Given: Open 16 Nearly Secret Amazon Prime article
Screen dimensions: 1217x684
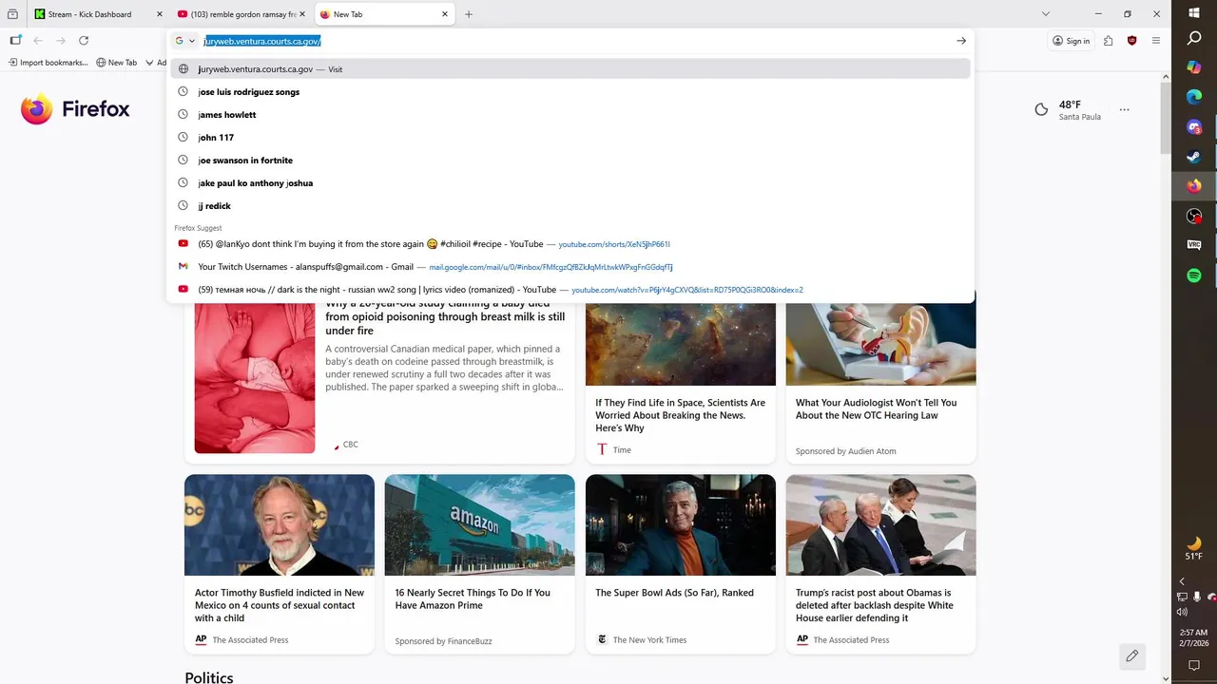Looking at the screenshot, I should [473, 598].
